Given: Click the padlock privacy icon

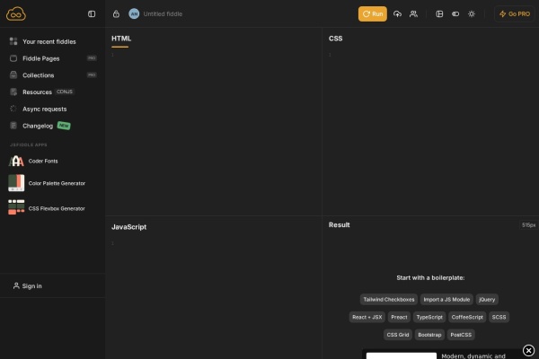Looking at the screenshot, I should 116,14.
